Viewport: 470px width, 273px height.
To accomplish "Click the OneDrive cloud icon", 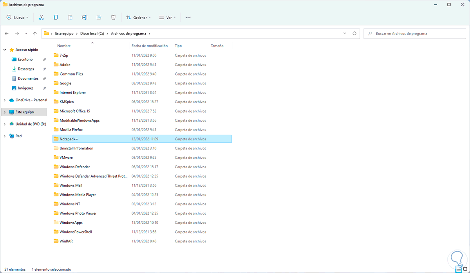I will (11, 100).
